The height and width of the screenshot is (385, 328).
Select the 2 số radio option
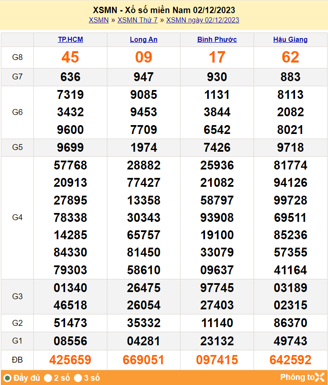(x=48, y=378)
